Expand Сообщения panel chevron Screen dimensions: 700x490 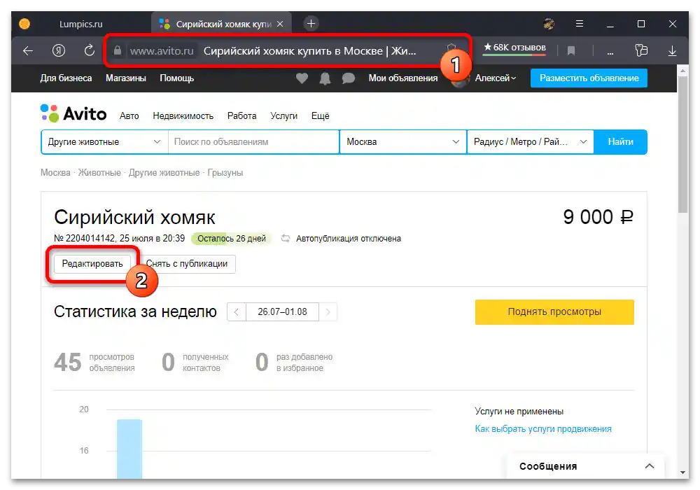tap(650, 466)
